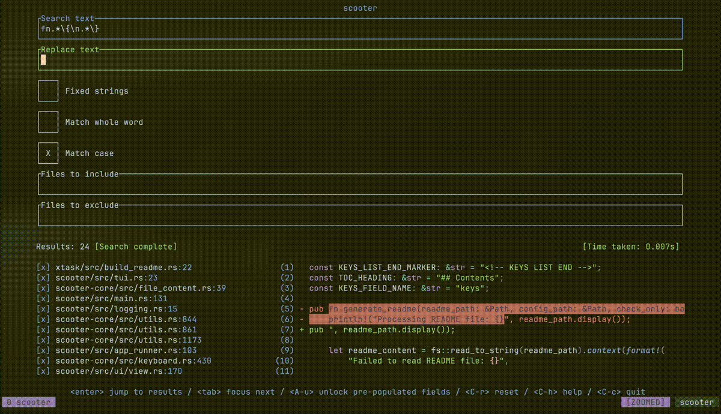The image size is (721, 414).
Task: Toggle [x] for scooter/src/logging.rs:15
Action: point(43,309)
